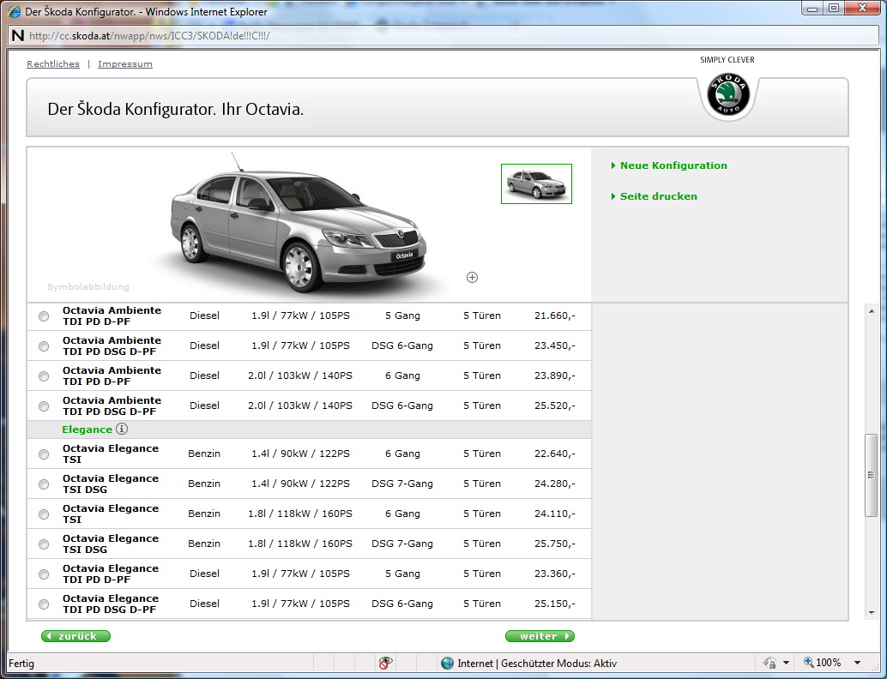Open the Impressum link

(x=125, y=64)
